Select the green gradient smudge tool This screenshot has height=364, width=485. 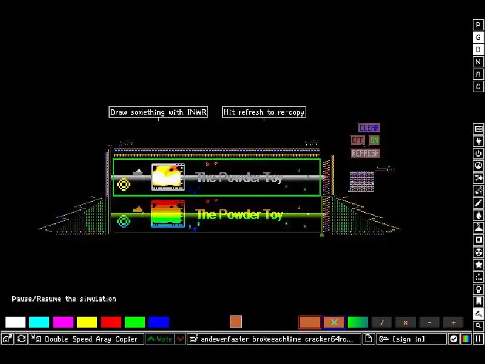[358, 322]
